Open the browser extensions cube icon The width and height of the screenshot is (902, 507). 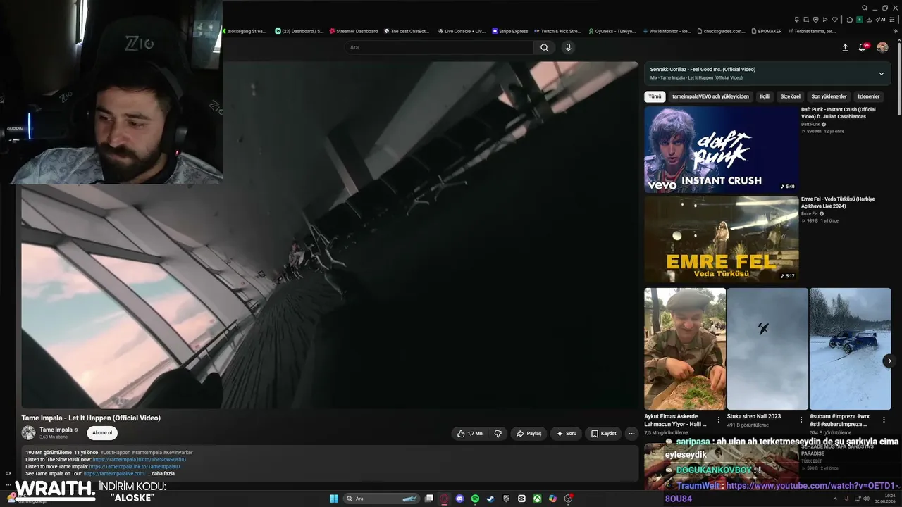(851, 20)
